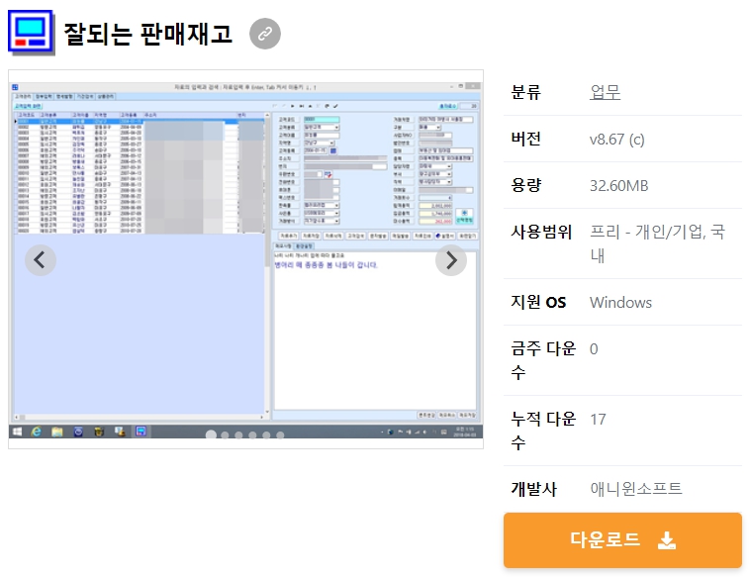Advance to the next screenshot with right arrow
The width and height of the screenshot is (750, 577).
(451, 260)
